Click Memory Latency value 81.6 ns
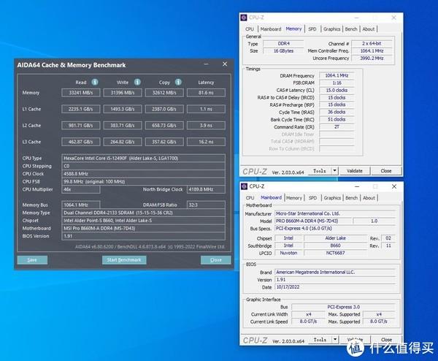Image resolution: width=438 pixels, height=361 pixels. [x=206, y=93]
